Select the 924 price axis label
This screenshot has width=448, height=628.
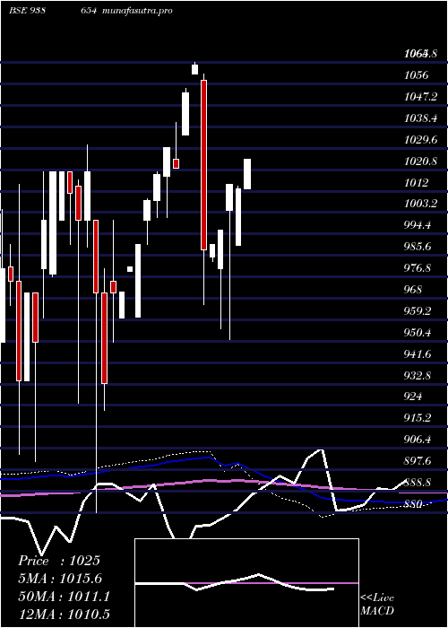point(413,397)
